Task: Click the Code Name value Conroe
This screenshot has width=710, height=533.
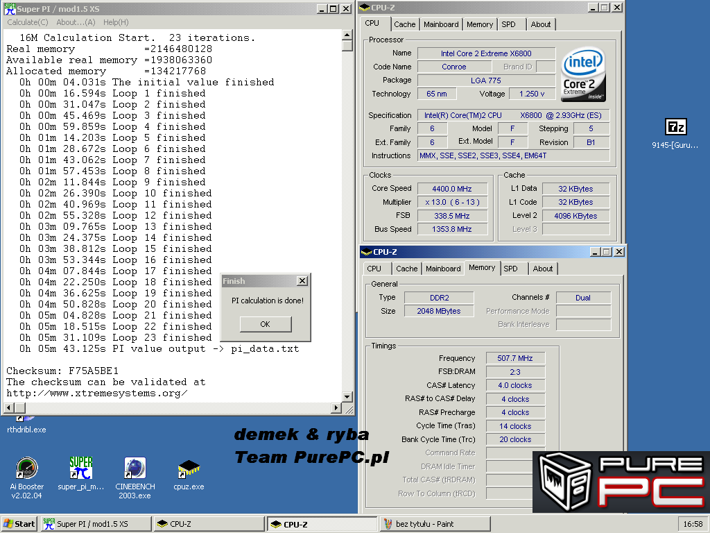Action: (453, 67)
